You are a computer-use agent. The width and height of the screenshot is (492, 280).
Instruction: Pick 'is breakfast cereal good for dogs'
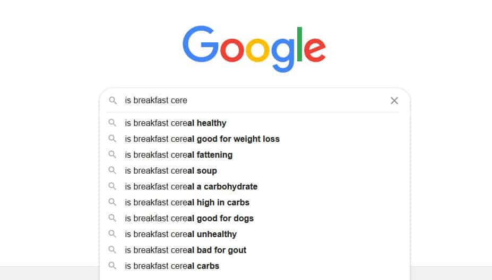click(254, 219)
